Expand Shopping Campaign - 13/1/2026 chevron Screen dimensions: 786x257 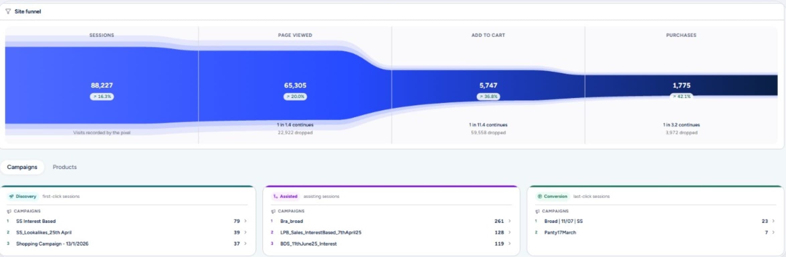pyautogui.click(x=245, y=244)
